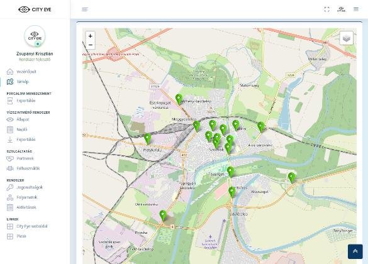This screenshot has width=368, height=264.
Task: Enter fullscreen mode
Action: [x=326, y=9]
